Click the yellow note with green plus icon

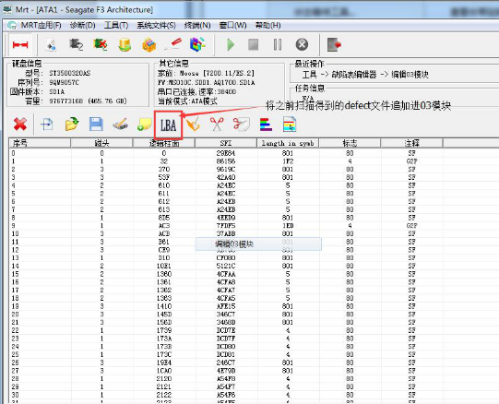145,125
